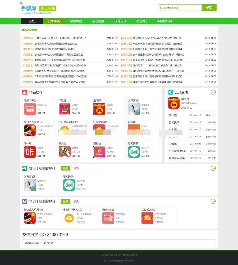
Task: Expand the ellipsis circle in 苹果手机赚钱软件 section
Action: pos(213,201)
